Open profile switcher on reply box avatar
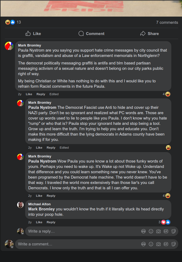Screen dimensions: 182x262 [x=23, y=233]
